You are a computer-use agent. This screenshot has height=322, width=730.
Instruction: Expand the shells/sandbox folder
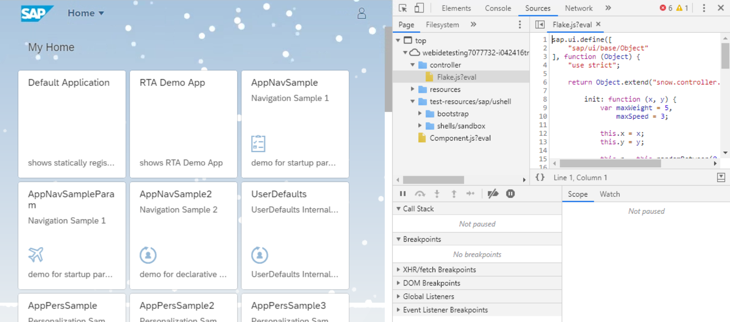tap(420, 126)
